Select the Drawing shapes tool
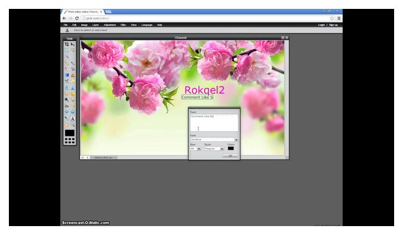 [x=73, y=81]
